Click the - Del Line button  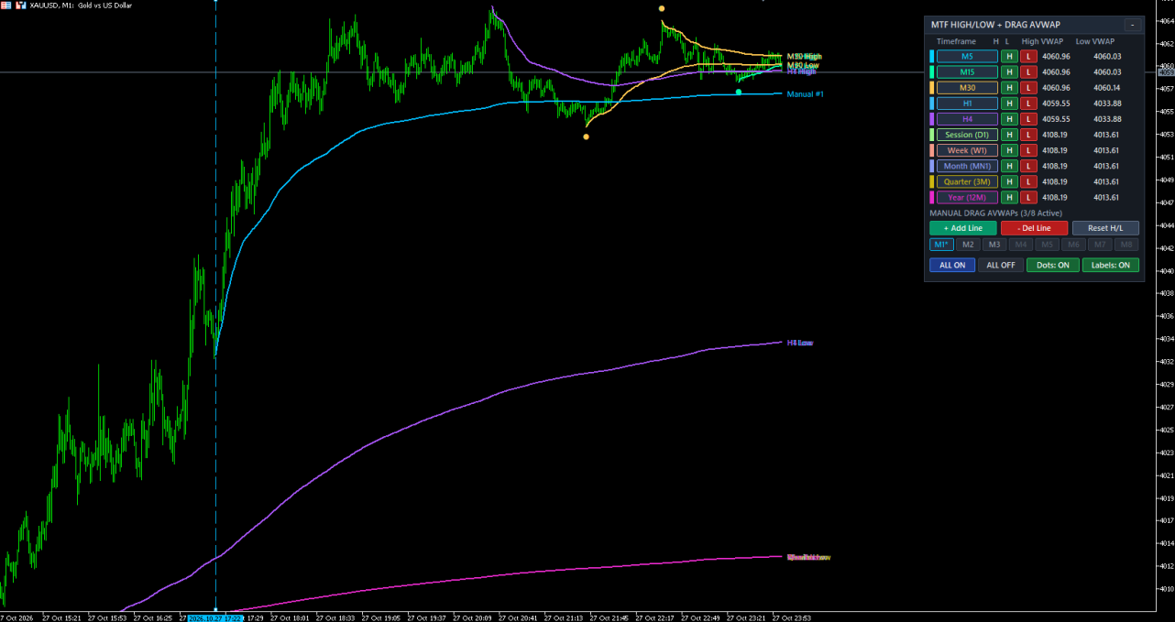click(x=1034, y=228)
